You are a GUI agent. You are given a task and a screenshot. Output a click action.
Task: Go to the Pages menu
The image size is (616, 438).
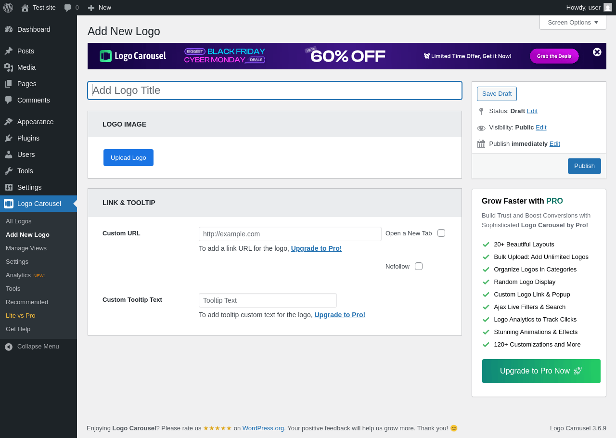(38, 84)
